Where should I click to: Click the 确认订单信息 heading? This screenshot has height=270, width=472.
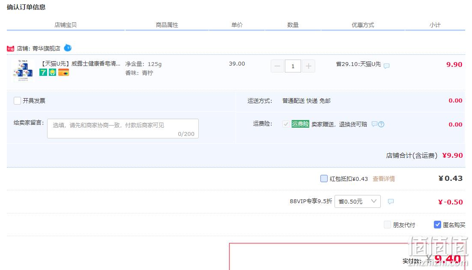pyautogui.click(x=26, y=7)
